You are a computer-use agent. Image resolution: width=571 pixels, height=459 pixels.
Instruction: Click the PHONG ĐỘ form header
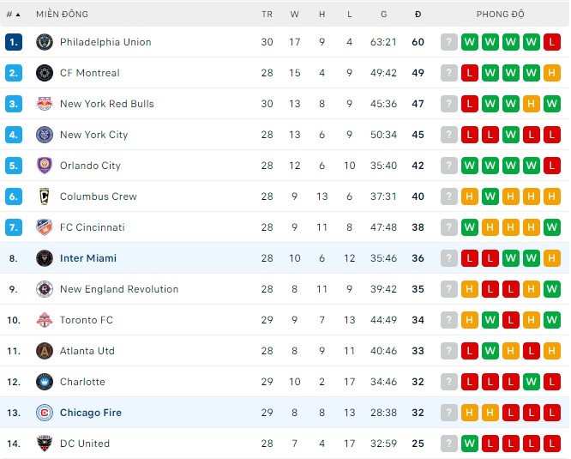click(501, 14)
